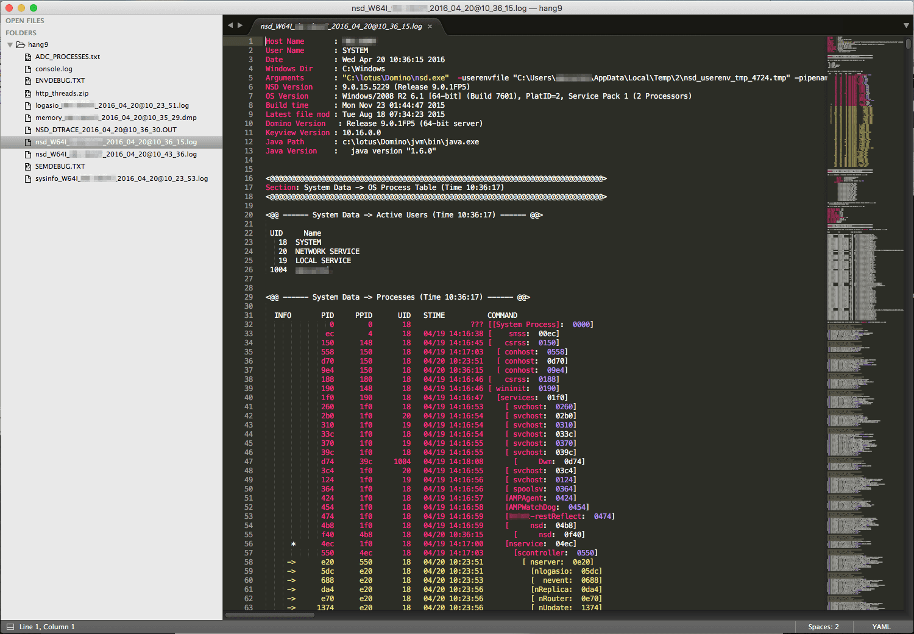Open ENVDEBUG.TXT from sidebar
Viewport: 914px width, 634px height.
point(60,80)
